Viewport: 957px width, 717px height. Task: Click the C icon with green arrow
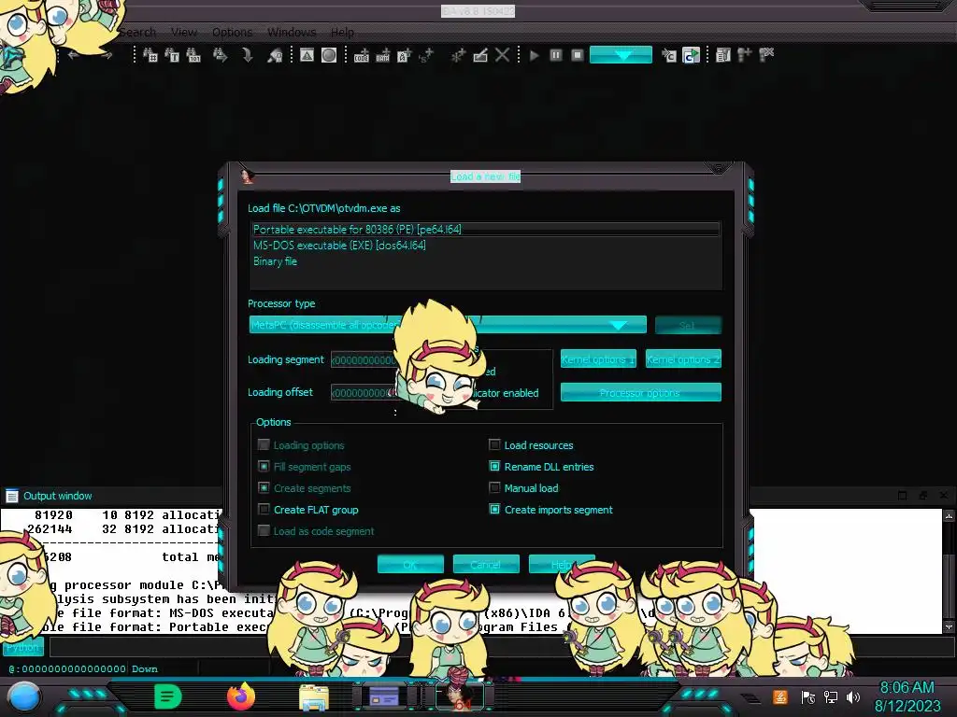click(x=691, y=55)
